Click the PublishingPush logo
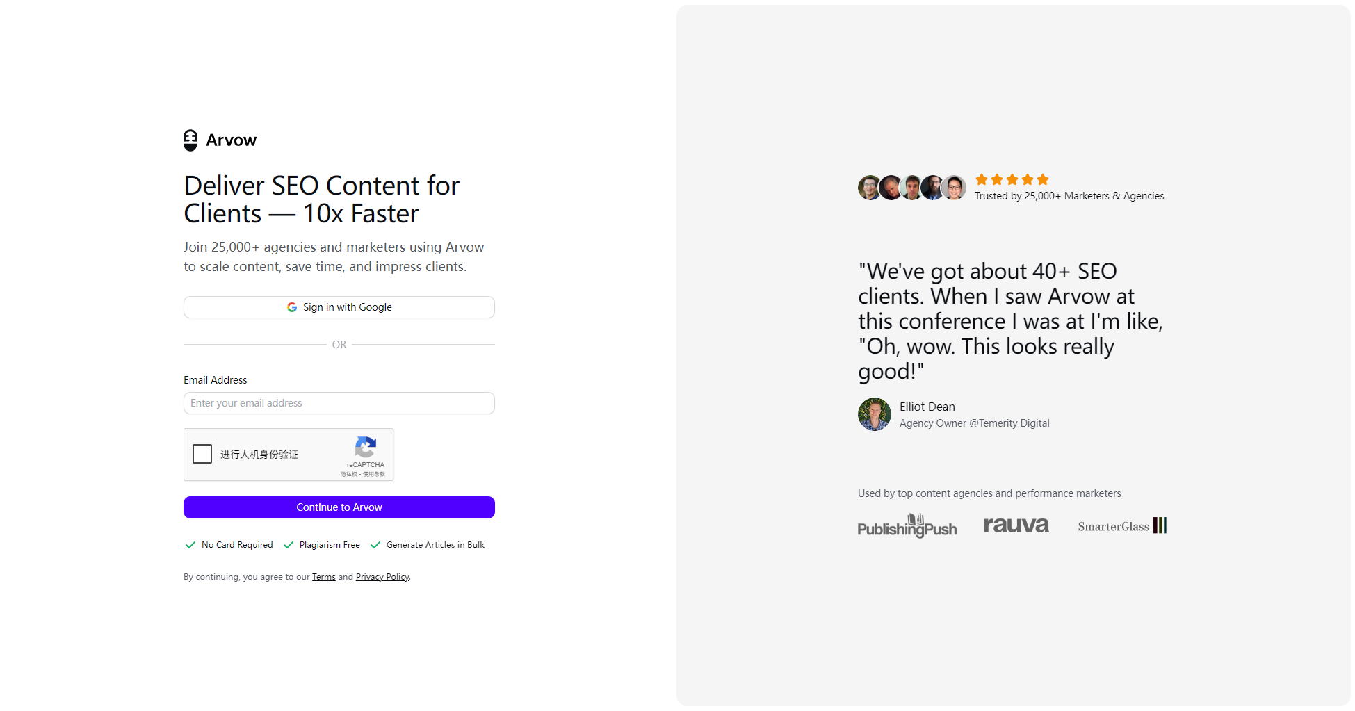Viewport: 1355px width, 711px height. [907, 526]
